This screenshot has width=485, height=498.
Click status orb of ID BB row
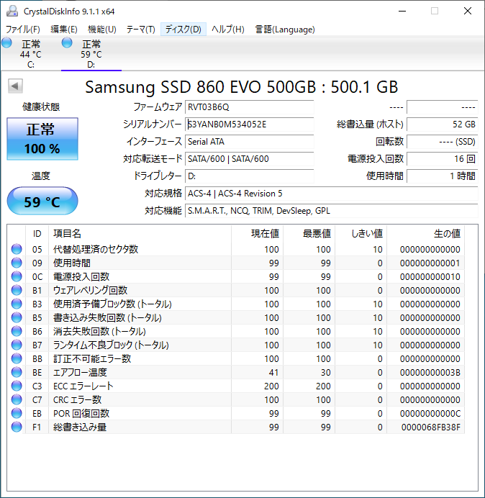pos(17,358)
